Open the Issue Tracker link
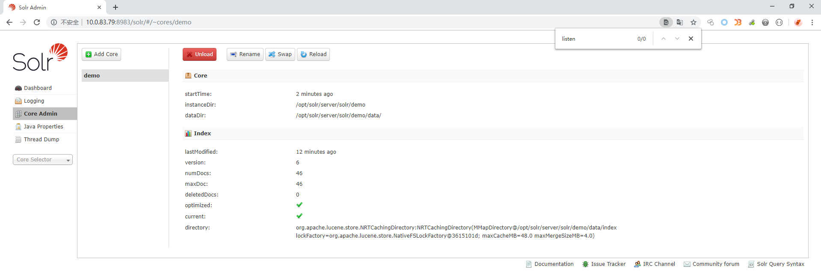Screen dimensions: 821x277 (604, 264)
